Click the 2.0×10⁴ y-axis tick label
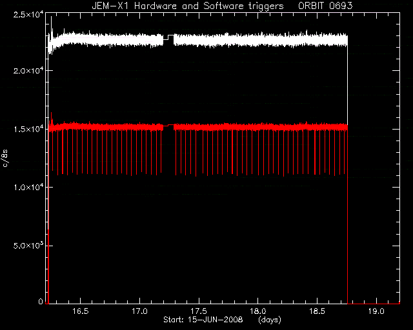Image resolution: width=413 pixels, height=330 pixels. click(28, 70)
